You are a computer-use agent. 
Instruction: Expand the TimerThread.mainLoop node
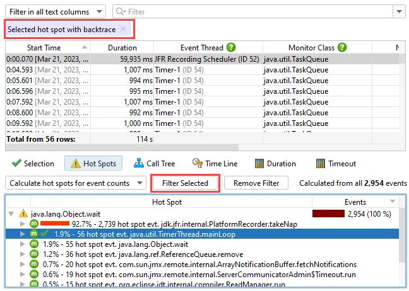point(23,234)
